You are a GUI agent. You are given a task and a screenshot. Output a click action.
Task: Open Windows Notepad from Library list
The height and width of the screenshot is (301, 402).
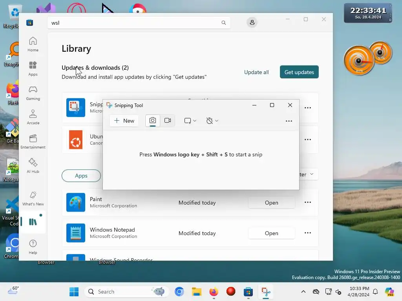point(272,233)
